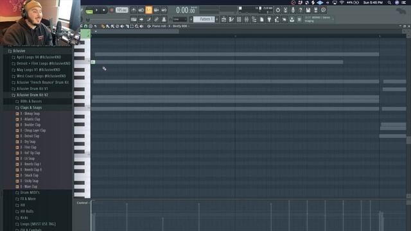Click the undo history circular arrow icon
The width and height of the screenshot is (411, 231).
[x=278, y=10]
